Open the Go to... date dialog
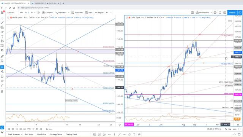 click(x=49, y=129)
